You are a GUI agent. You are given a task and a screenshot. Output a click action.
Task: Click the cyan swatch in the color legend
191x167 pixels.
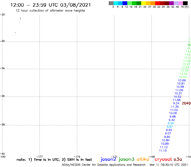[x=116, y=3]
